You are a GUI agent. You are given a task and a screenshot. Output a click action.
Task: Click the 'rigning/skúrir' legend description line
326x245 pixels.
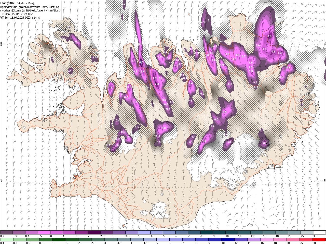30,7
